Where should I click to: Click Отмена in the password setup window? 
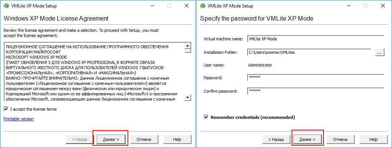(340, 139)
